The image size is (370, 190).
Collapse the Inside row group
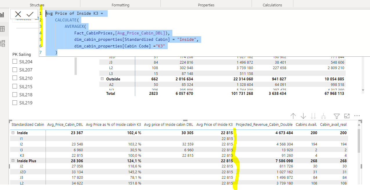pyautogui.click(x=13, y=133)
